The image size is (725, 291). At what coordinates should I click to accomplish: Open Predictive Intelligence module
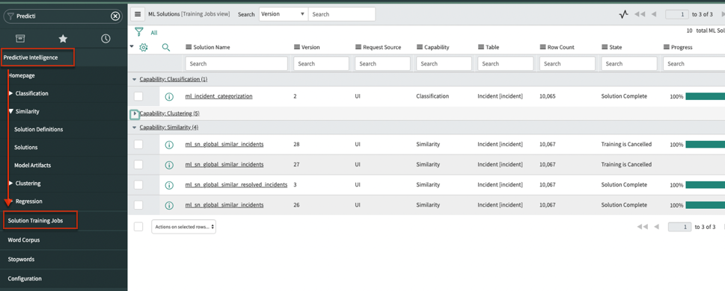[x=31, y=57]
